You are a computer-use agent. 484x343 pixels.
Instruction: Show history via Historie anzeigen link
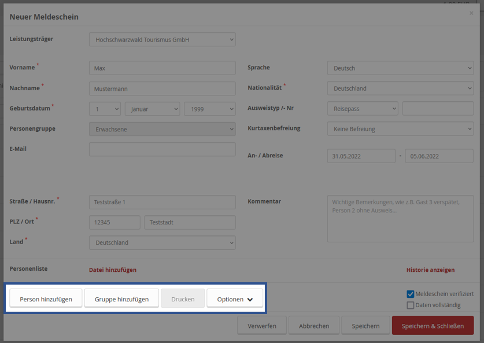click(430, 270)
